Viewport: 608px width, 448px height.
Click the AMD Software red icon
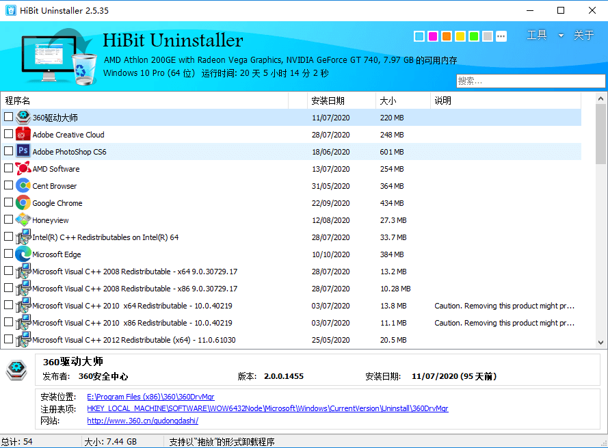point(23,168)
